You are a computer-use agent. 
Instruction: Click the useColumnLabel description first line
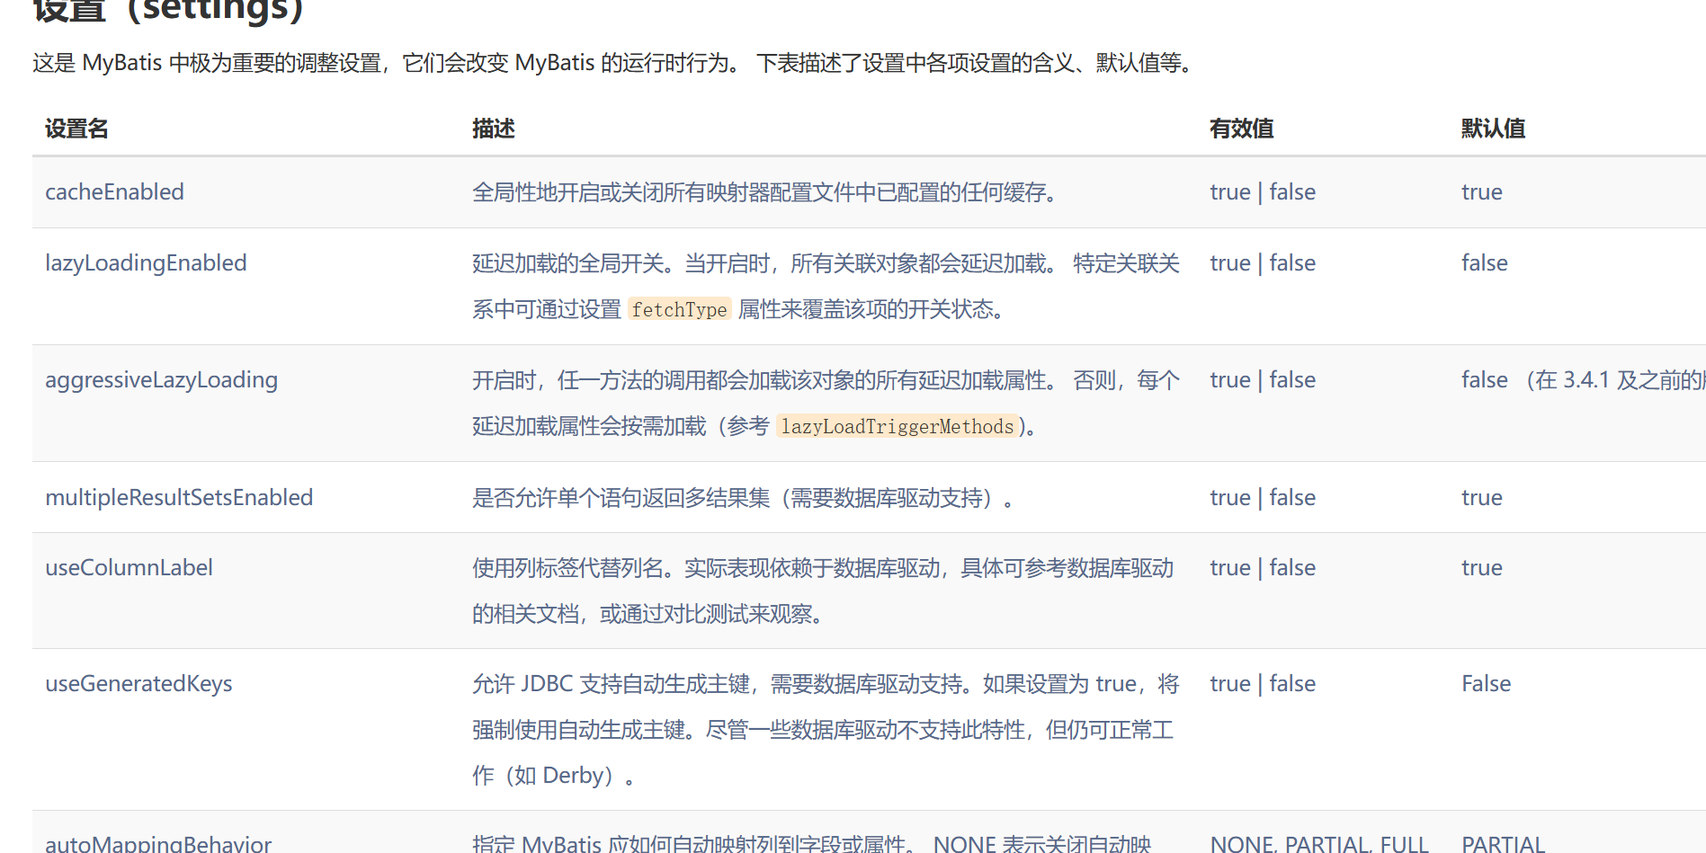pyautogui.click(x=823, y=568)
